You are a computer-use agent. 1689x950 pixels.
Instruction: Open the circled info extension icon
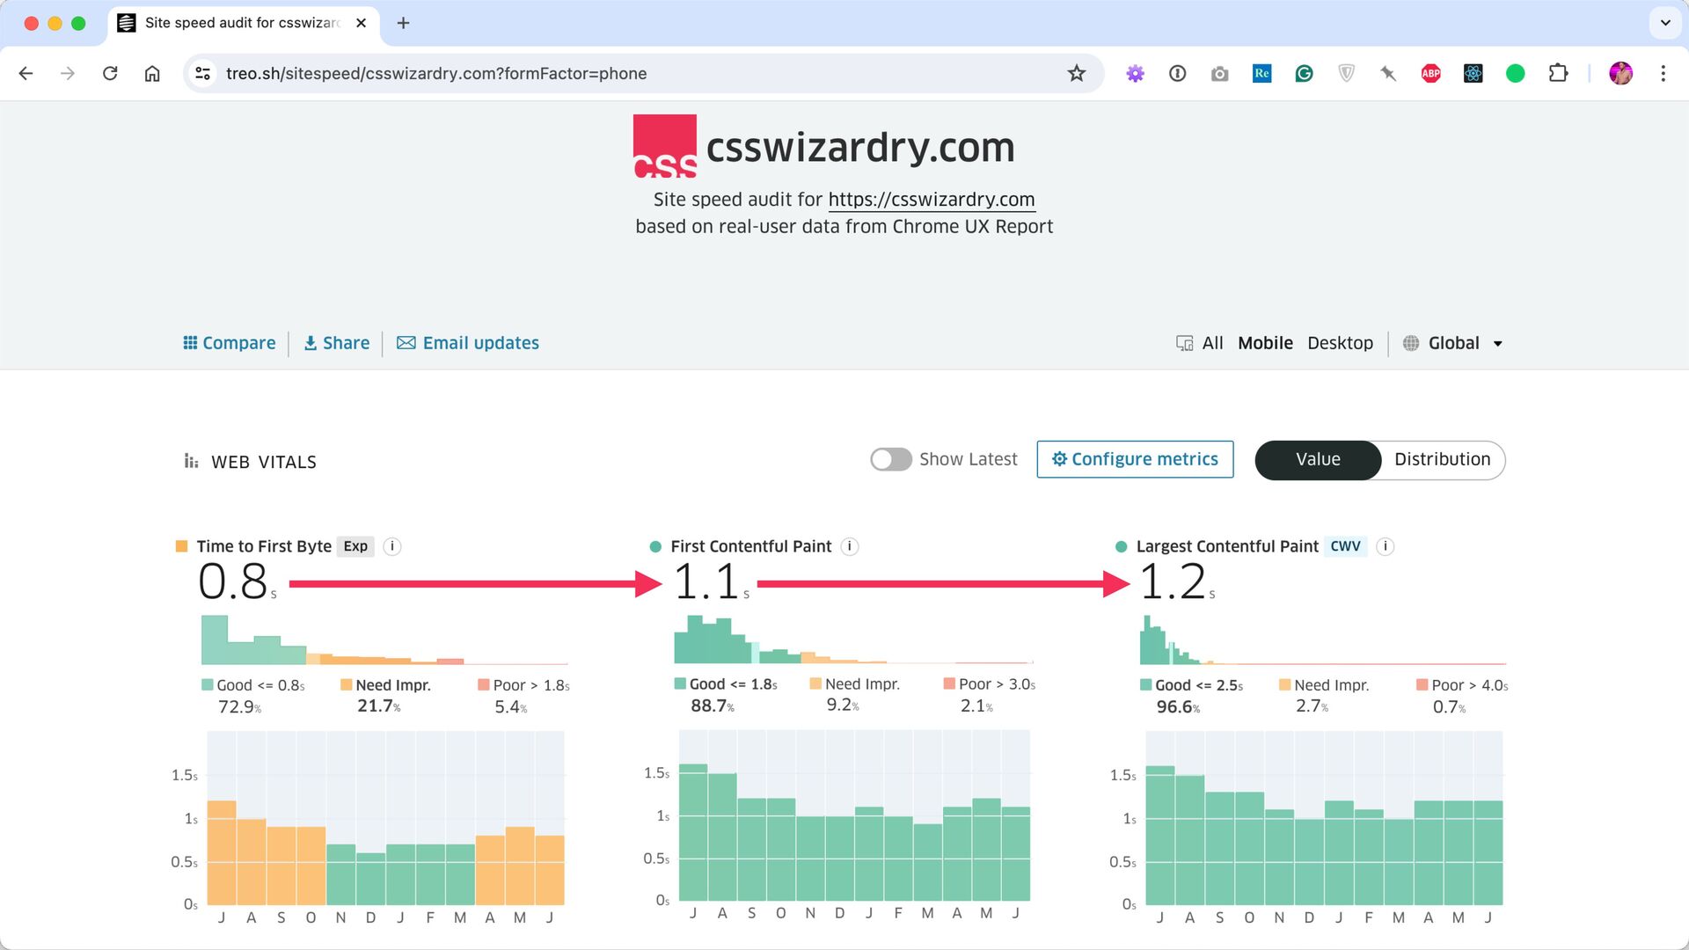[x=1178, y=74]
